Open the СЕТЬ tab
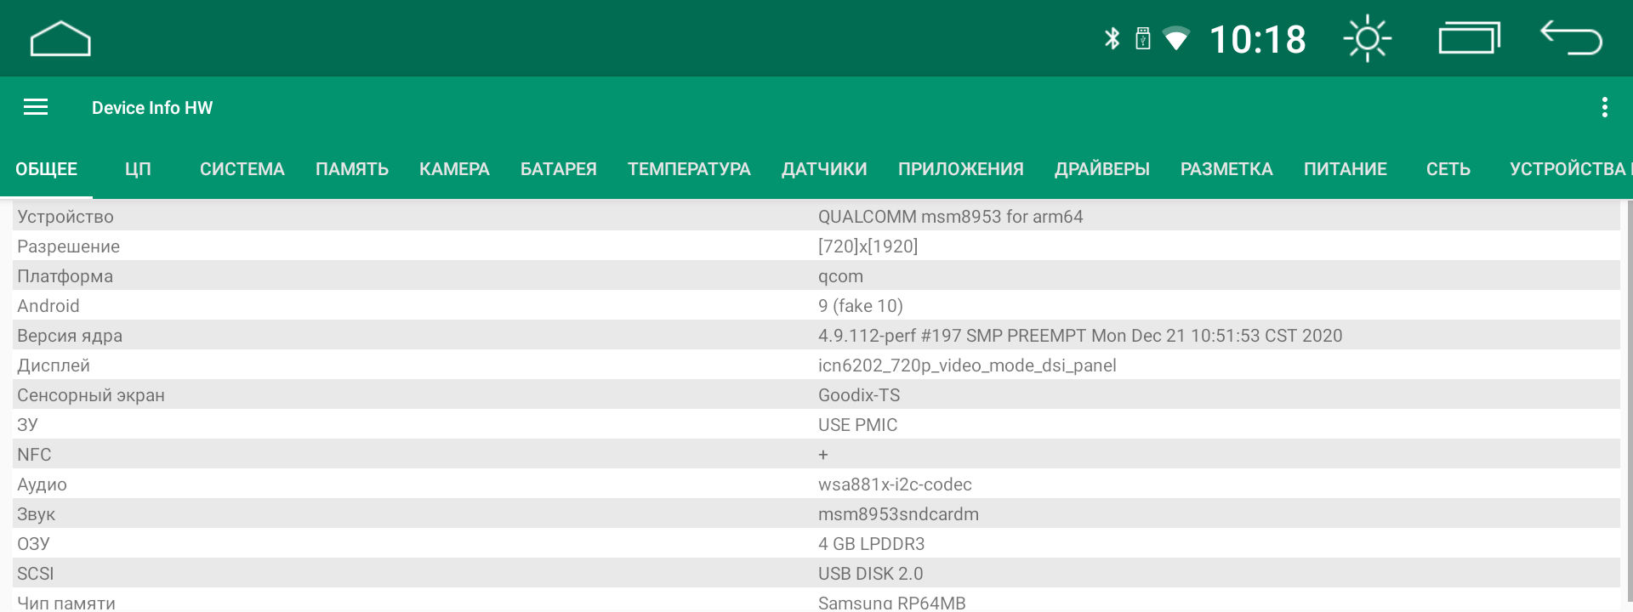The image size is (1633, 612). click(x=1448, y=169)
